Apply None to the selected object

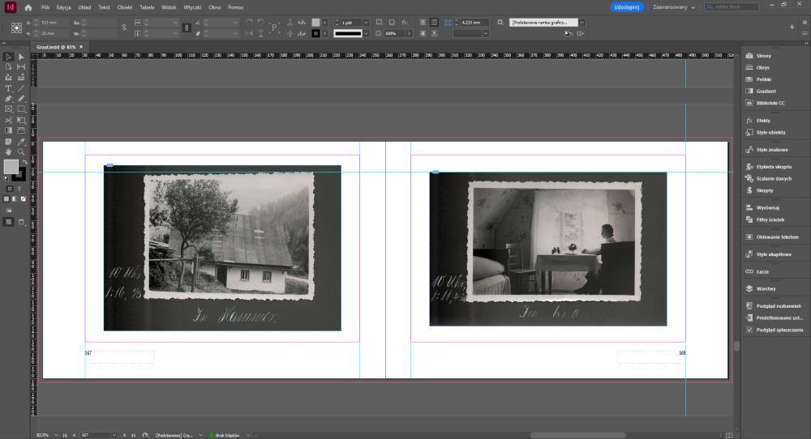click(23, 198)
